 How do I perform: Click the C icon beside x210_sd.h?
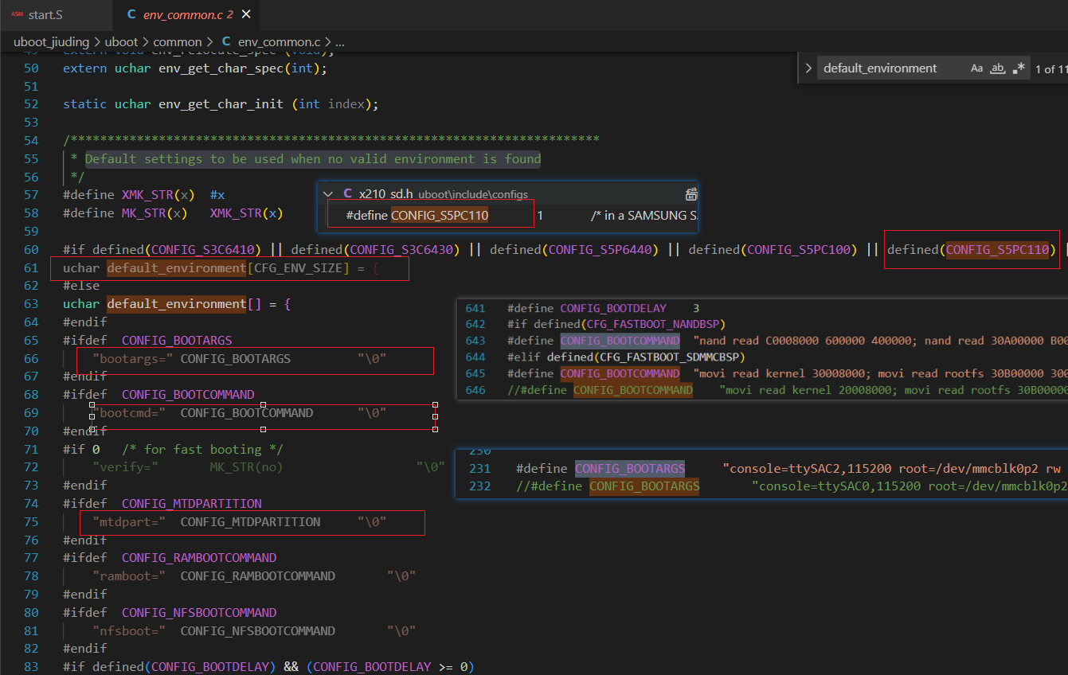pyautogui.click(x=347, y=193)
